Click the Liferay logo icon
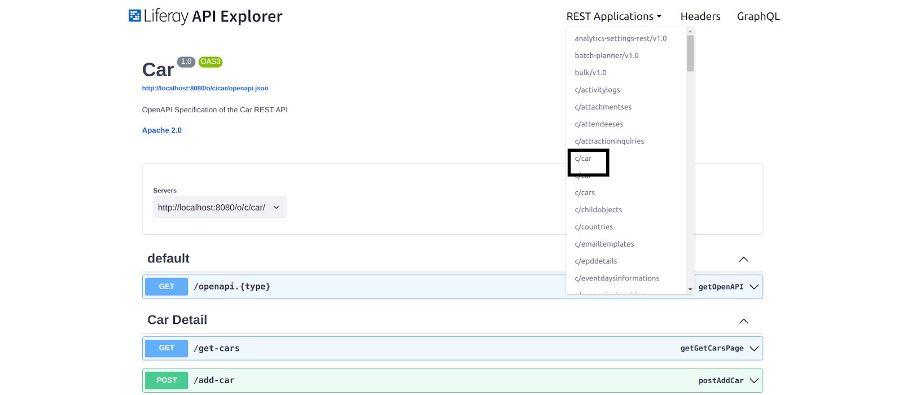The image size is (903, 395). coord(135,16)
